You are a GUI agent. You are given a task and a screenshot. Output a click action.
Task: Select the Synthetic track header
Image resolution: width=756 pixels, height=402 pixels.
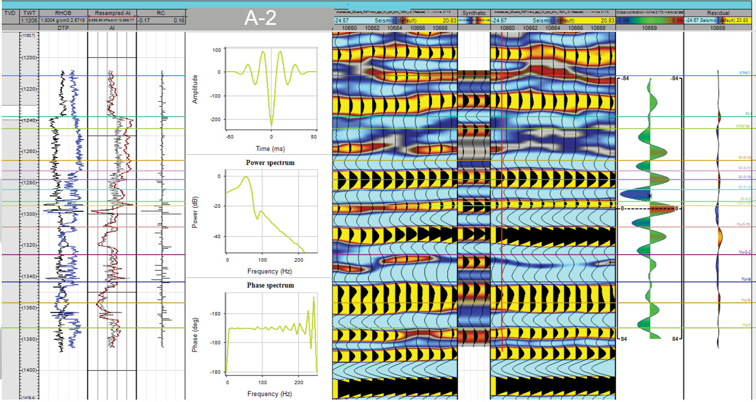[474, 12]
